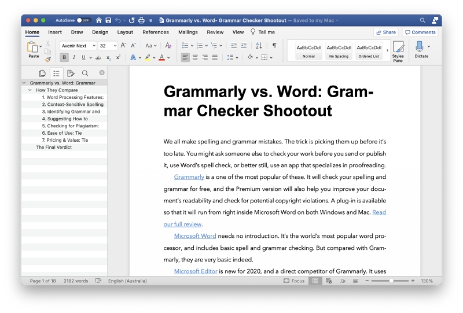The width and height of the screenshot is (463, 313).
Task: Click the Paste clipboard icon
Action: point(33,47)
